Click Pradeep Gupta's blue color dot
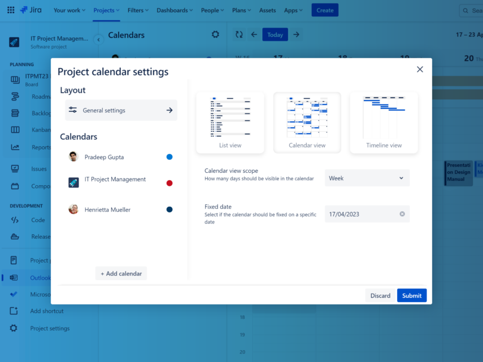Viewport: 483px width, 362px height. (169, 157)
